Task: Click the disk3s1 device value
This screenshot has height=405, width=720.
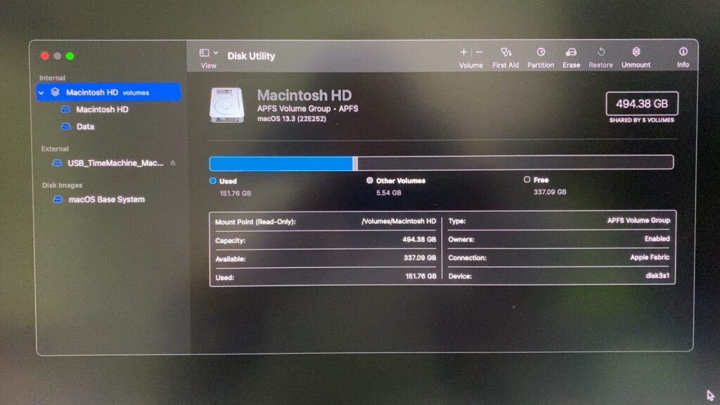Action: (657, 276)
